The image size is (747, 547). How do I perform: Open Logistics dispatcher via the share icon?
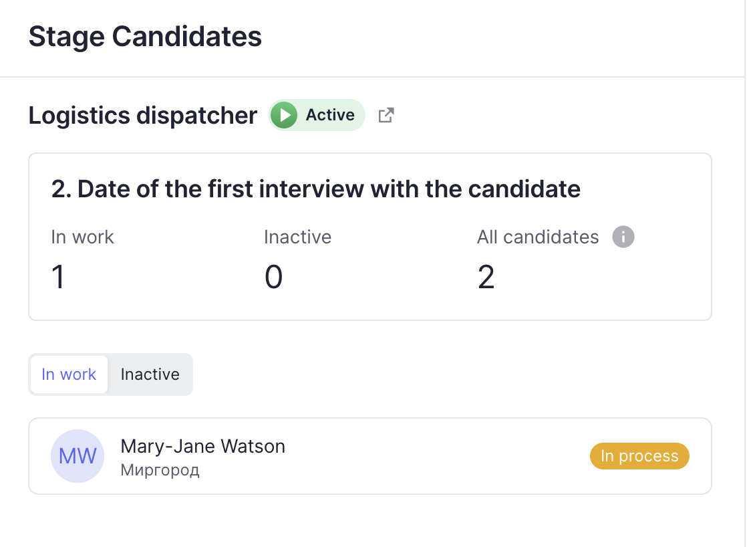pyautogui.click(x=386, y=115)
